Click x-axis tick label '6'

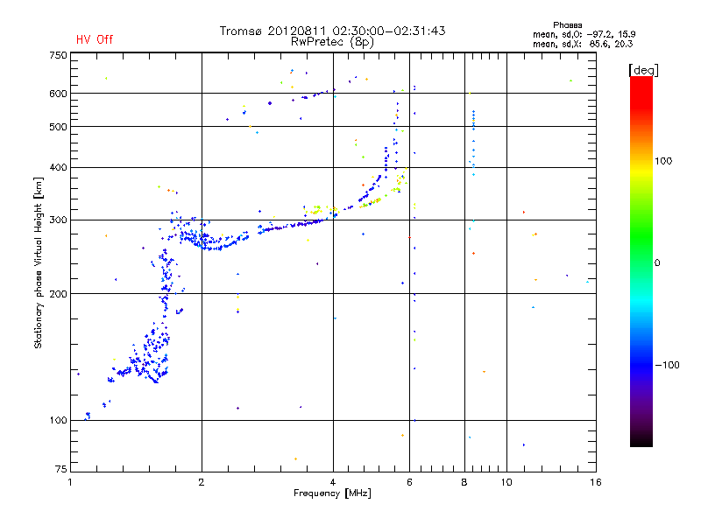409,482
